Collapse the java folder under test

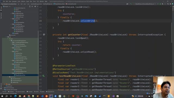click(8, 39)
